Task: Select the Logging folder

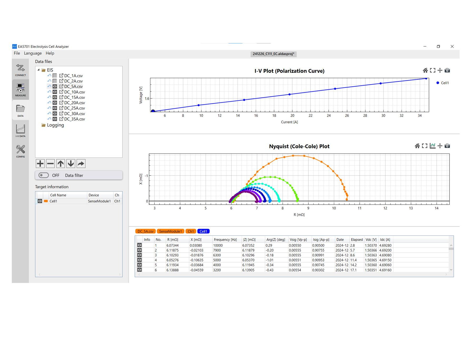Action: pyautogui.click(x=55, y=125)
